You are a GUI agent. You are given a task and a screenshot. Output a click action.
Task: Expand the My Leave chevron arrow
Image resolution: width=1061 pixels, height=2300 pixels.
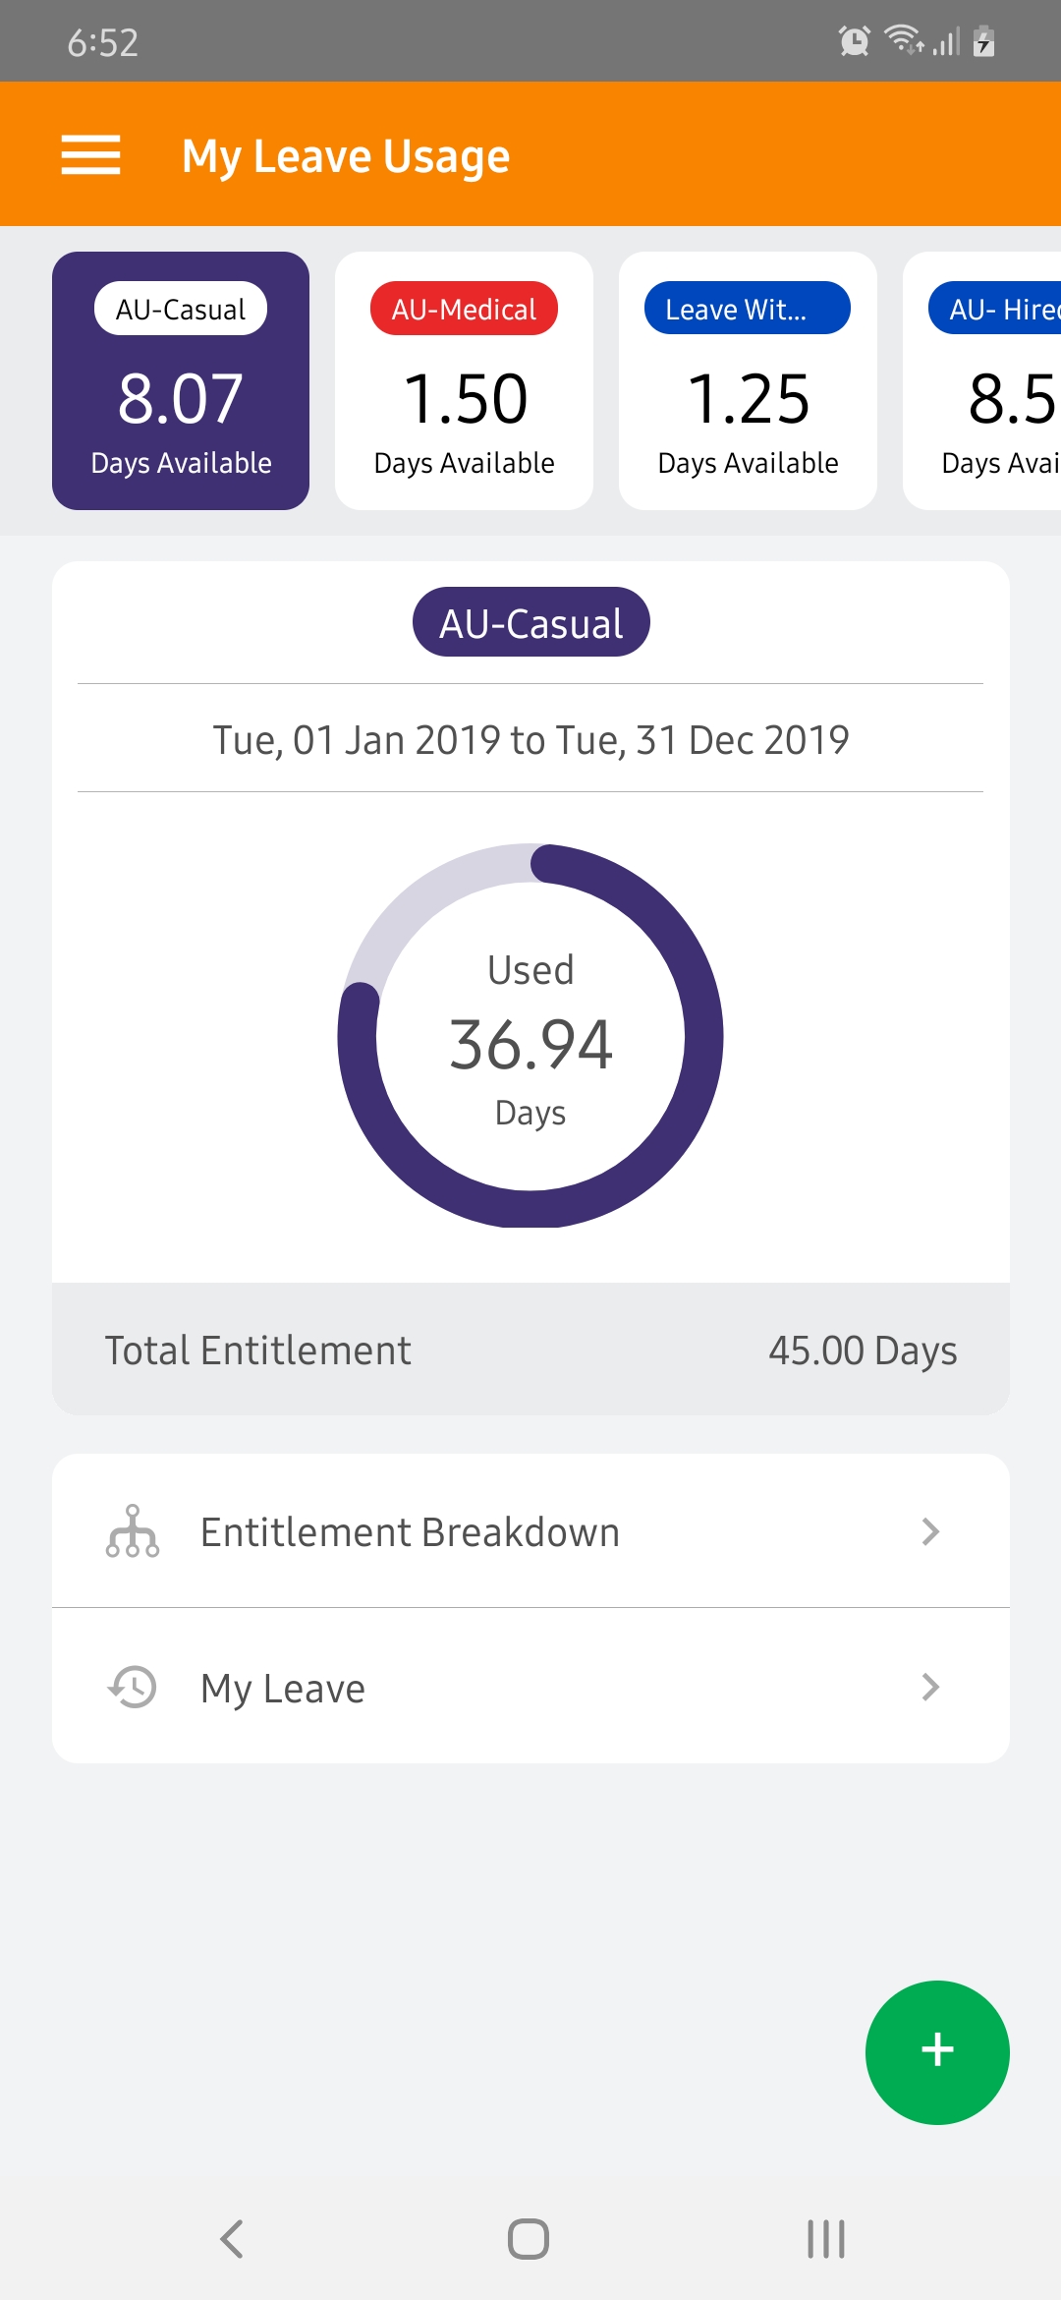coord(930,1687)
